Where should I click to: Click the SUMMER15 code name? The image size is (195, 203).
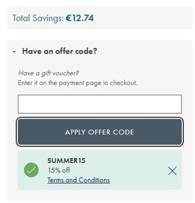coord(66,161)
